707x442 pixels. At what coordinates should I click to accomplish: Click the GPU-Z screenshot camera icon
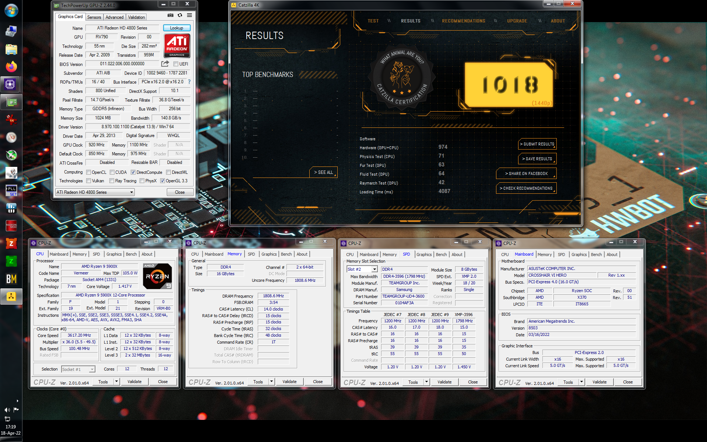[170, 15]
